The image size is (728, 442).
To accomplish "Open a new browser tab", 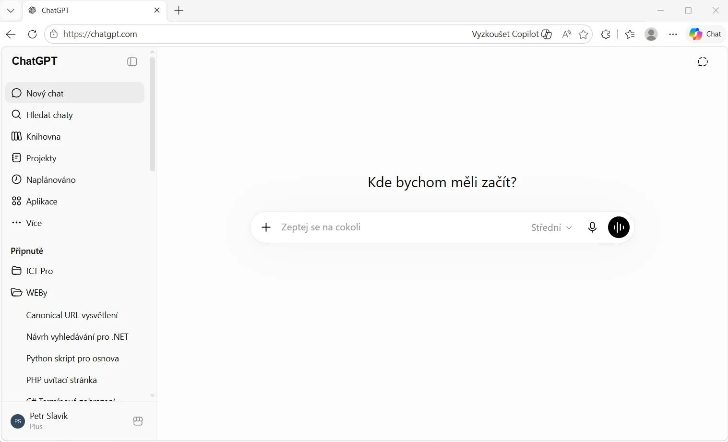I will (x=179, y=11).
